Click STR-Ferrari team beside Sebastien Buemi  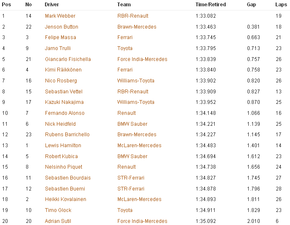131,188
